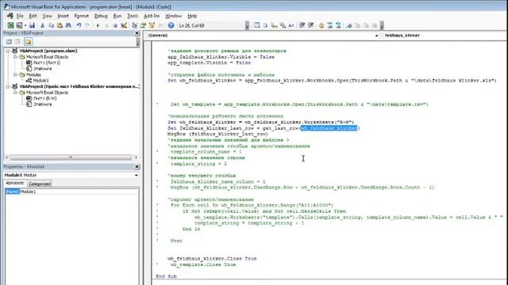Collapse VBAProject (program.xlsm) tree node
The image size is (508, 285).
coord(8,51)
